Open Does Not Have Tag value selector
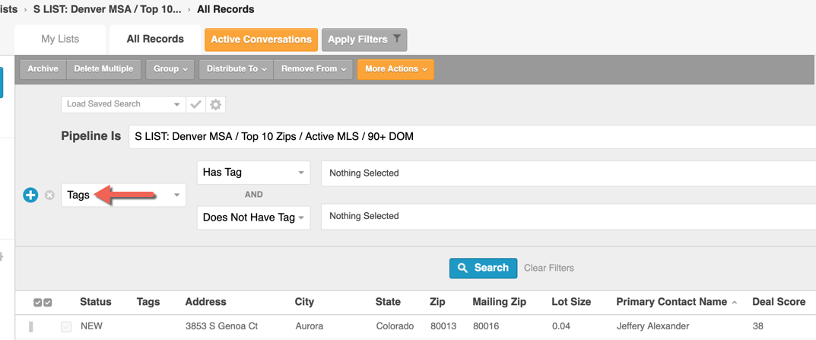816x340 pixels. pyautogui.click(x=568, y=216)
